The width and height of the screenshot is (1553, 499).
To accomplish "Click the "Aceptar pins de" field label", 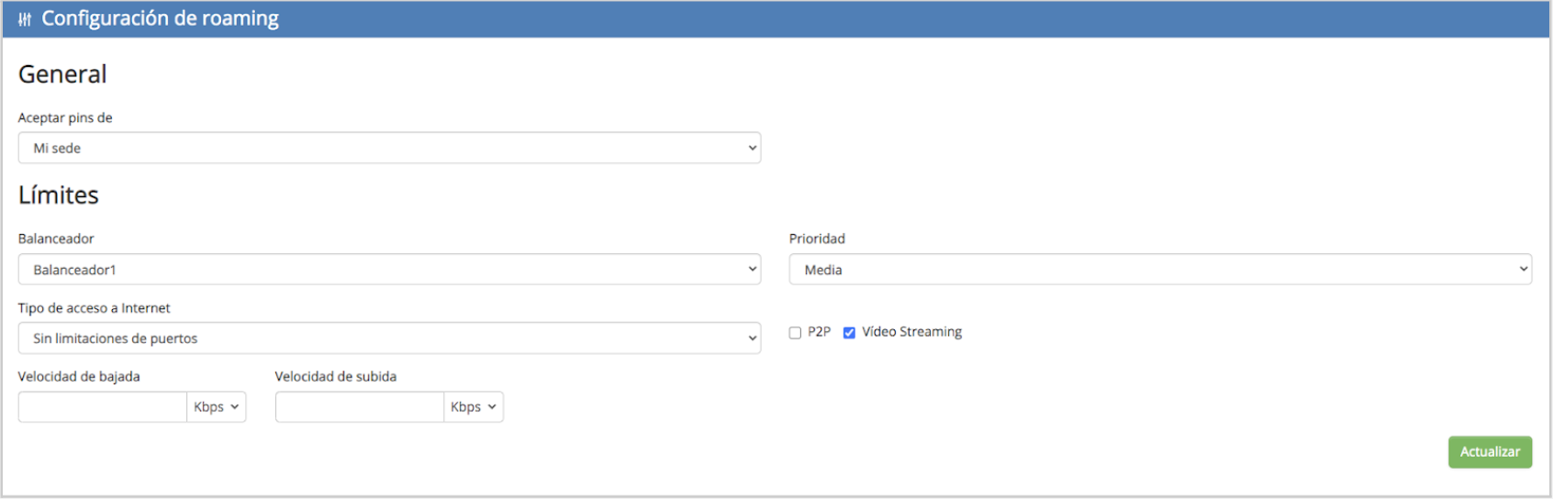I will point(65,117).
